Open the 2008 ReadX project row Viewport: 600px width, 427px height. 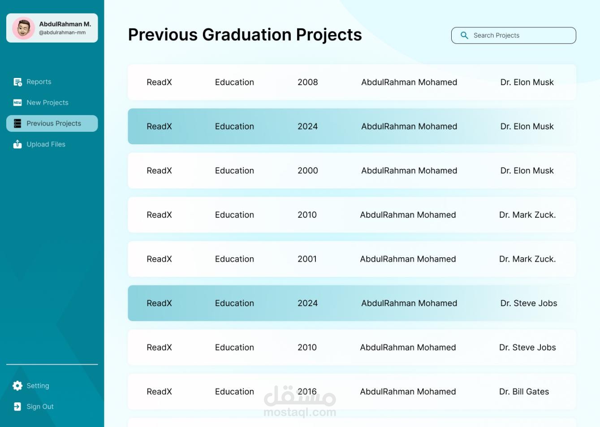[x=352, y=82]
